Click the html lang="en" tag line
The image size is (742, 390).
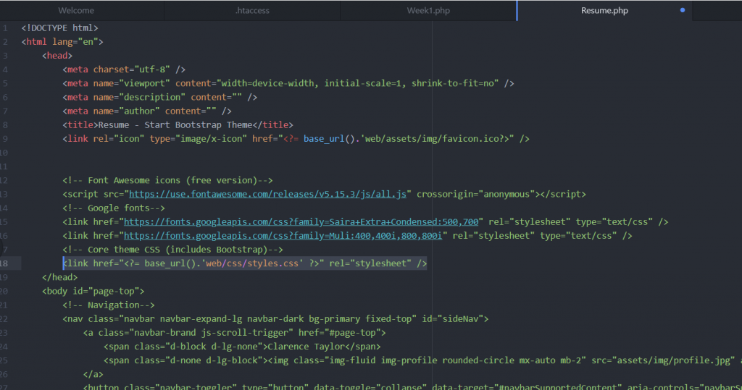(62, 41)
